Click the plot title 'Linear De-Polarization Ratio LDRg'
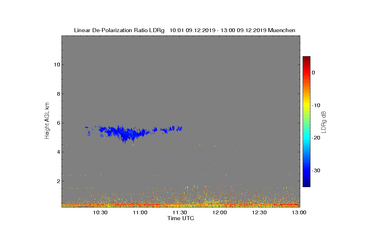The image size is (371, 247). click(x=119, y=30)
